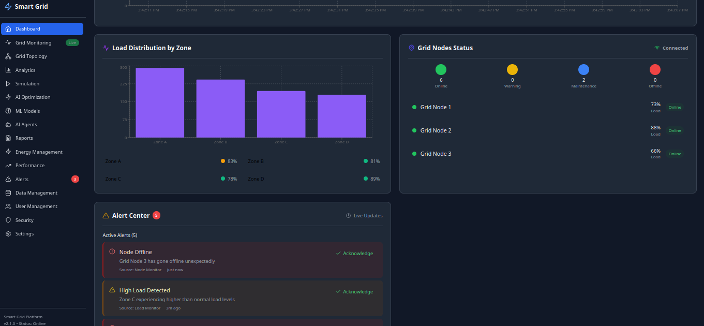Click the High Load Detected triangle icon
This screenshot has width=704, height=326.
112,290
